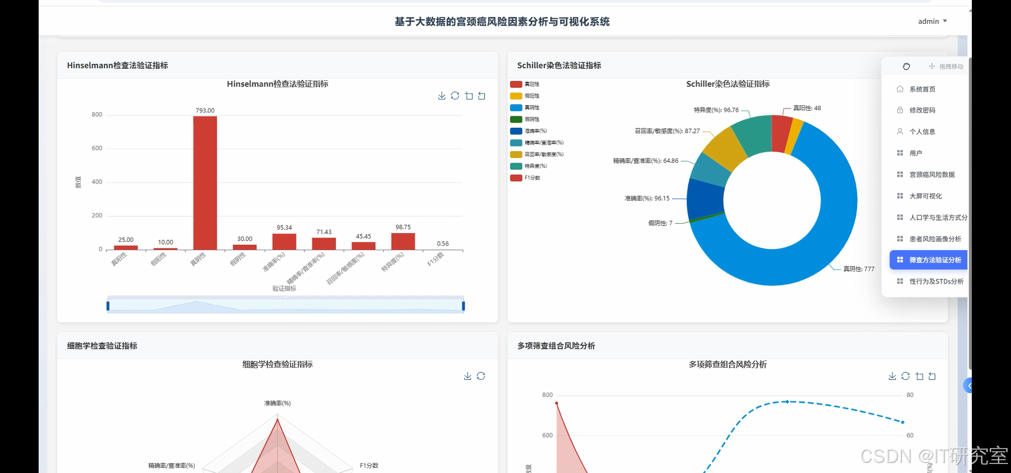
Task: Open 患者风险画像分析 menu item
Action: coord(928,239)
